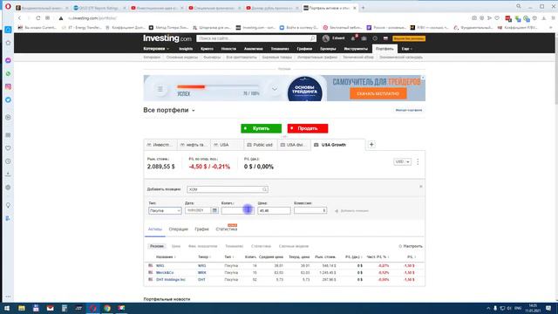Reload the page in the browser
Image resolution: width=558 pixels, height=314 pixels.
pyautogui.click(x=38, y=17)
